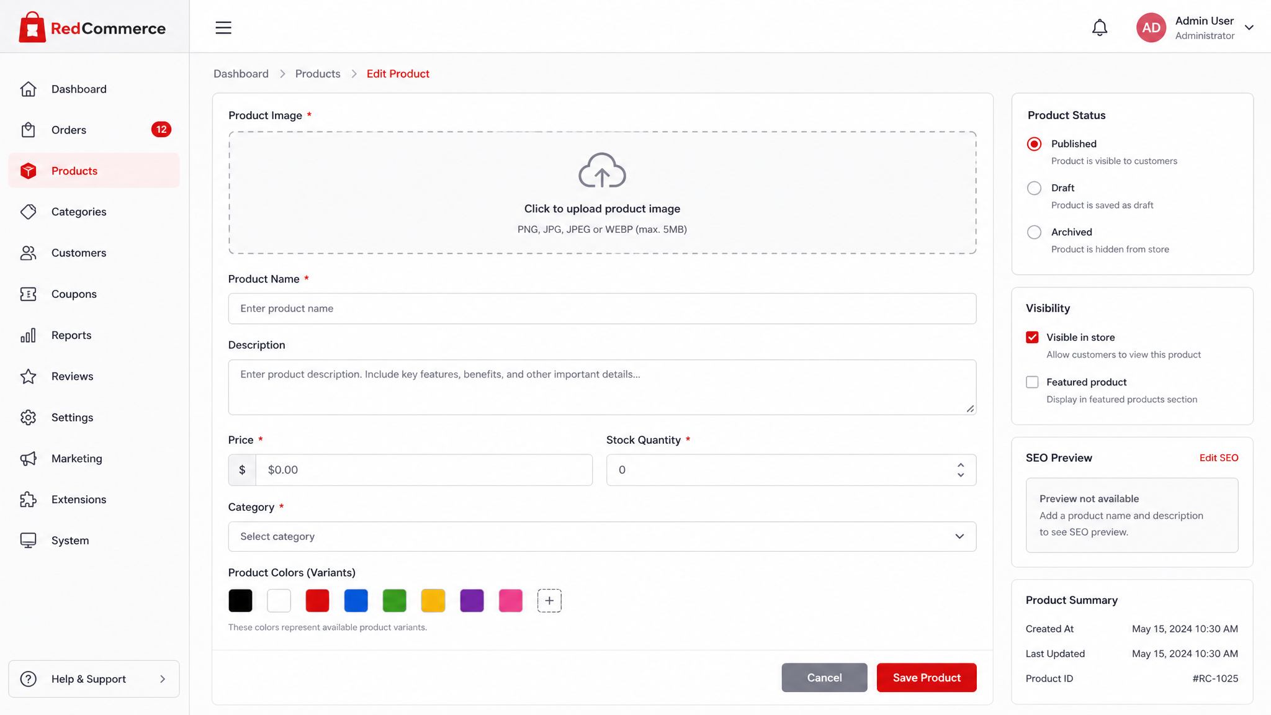Click the dollar sign price prefix

[x=242, y=470]
